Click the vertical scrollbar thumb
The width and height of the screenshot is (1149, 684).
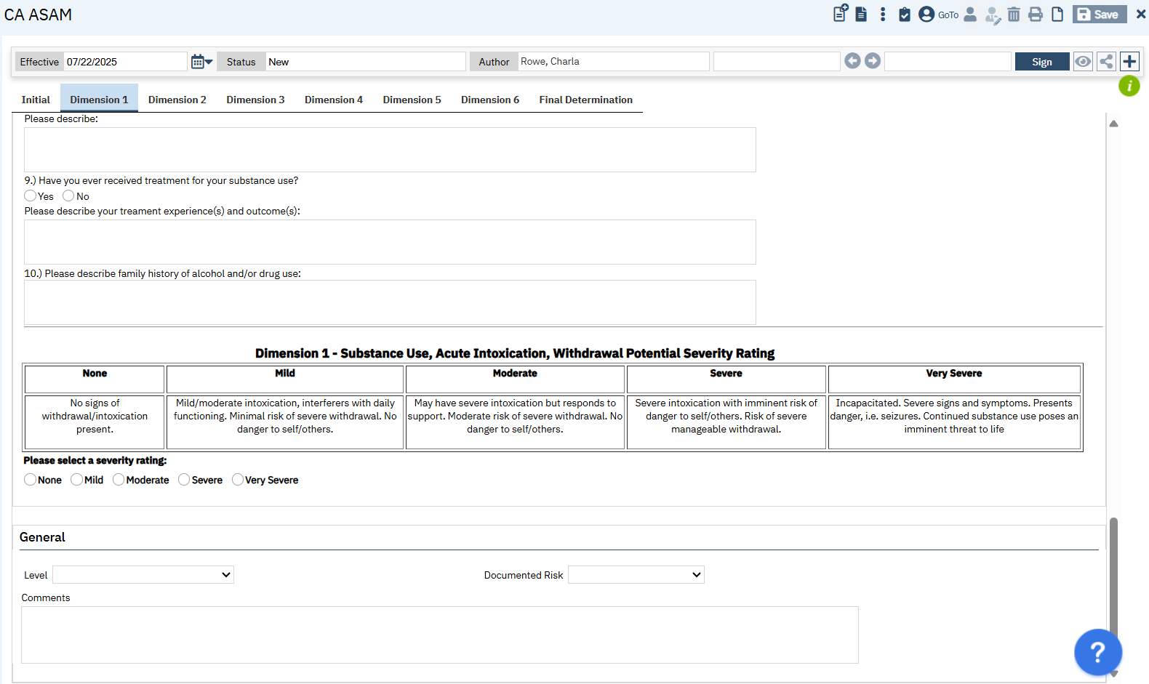(x=1113, y=574)
